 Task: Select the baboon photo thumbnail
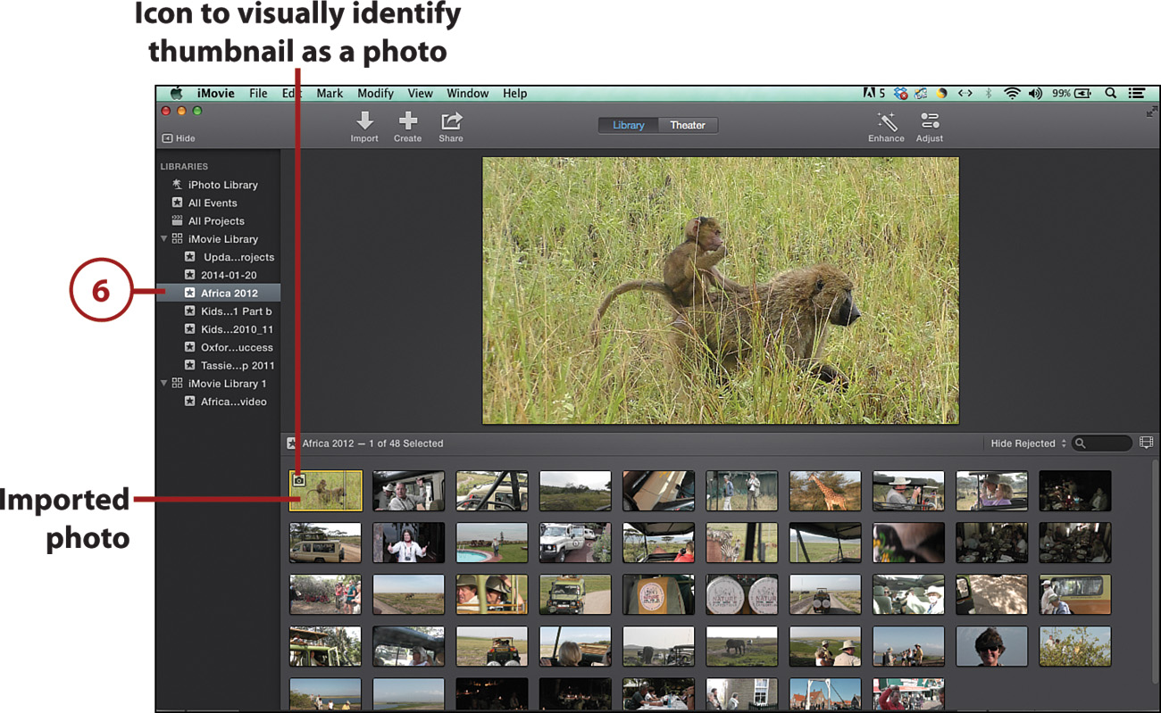point(326,490)
